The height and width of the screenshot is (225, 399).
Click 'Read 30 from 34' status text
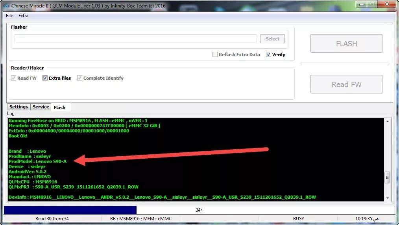pyautogui.click(x=52, y=219)
